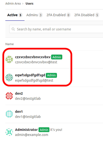Open the dev2 user profile link
Image resolution: width=103 pixels, height=142 pixels.
[x=19, y=93]
